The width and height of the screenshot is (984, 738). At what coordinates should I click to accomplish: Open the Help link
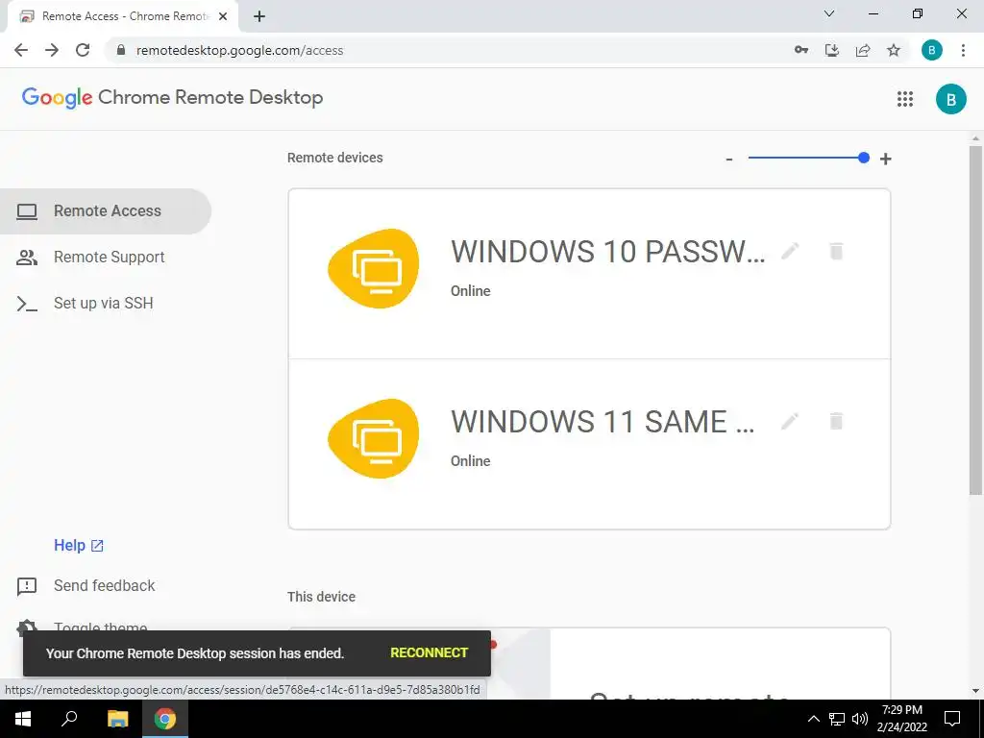pyautogui.click(x=79, y=546)
